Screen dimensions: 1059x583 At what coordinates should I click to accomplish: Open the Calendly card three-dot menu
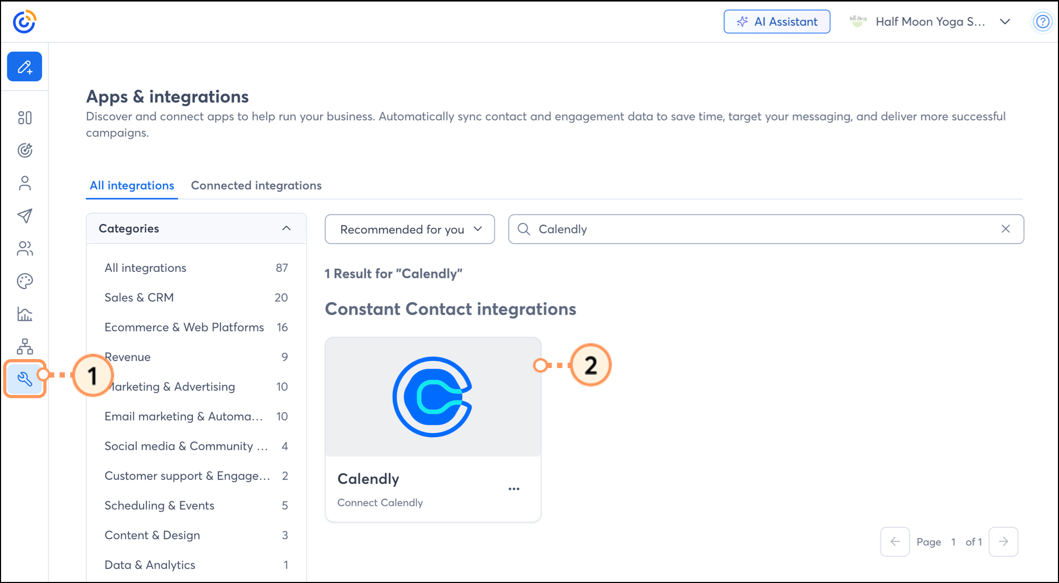(x=514, y=489)
